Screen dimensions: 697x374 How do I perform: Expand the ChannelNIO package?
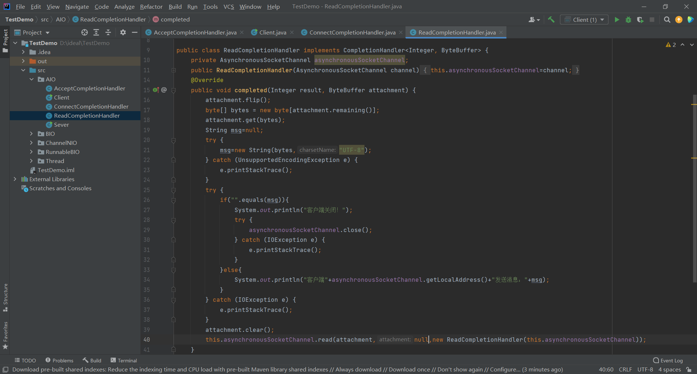(x=32, y=143)
